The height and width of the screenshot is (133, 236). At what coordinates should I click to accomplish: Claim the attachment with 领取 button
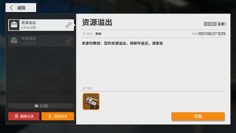tap(198, 116)
